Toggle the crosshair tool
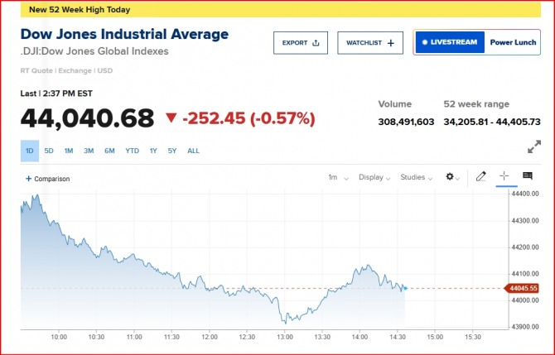This screenshot has width=555, height=355. (504, 177)
